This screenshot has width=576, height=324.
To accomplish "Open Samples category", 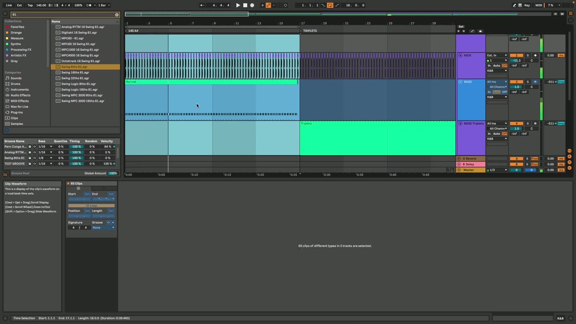I will tap(17, 124).
